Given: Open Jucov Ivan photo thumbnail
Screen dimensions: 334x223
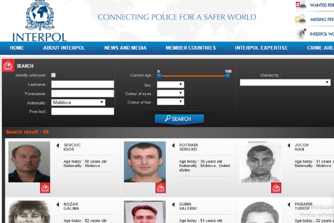Looking at the screenshot, I should (260, 162).
